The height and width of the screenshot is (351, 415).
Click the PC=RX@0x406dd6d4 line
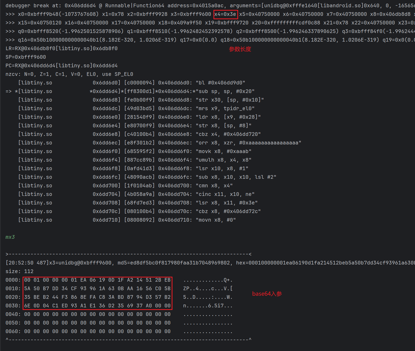point(62,65)
